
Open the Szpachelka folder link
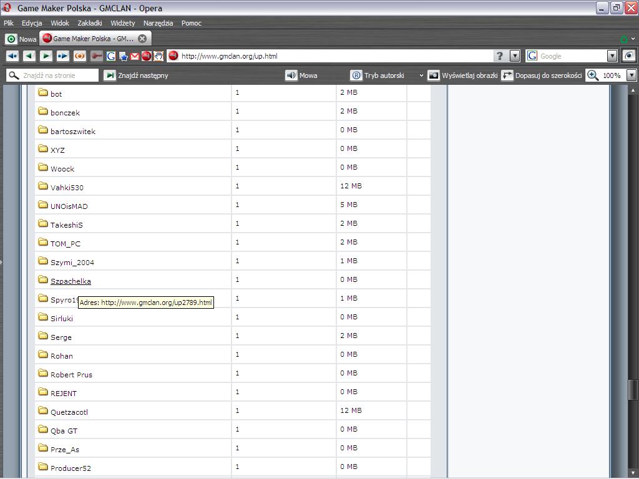(71, 281)
